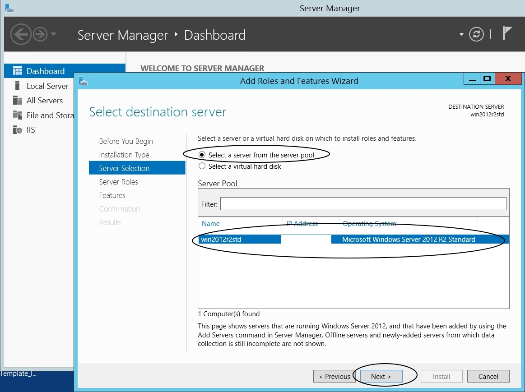
Task: Cancel the Add Roles wizard
Action: [488, 376]
